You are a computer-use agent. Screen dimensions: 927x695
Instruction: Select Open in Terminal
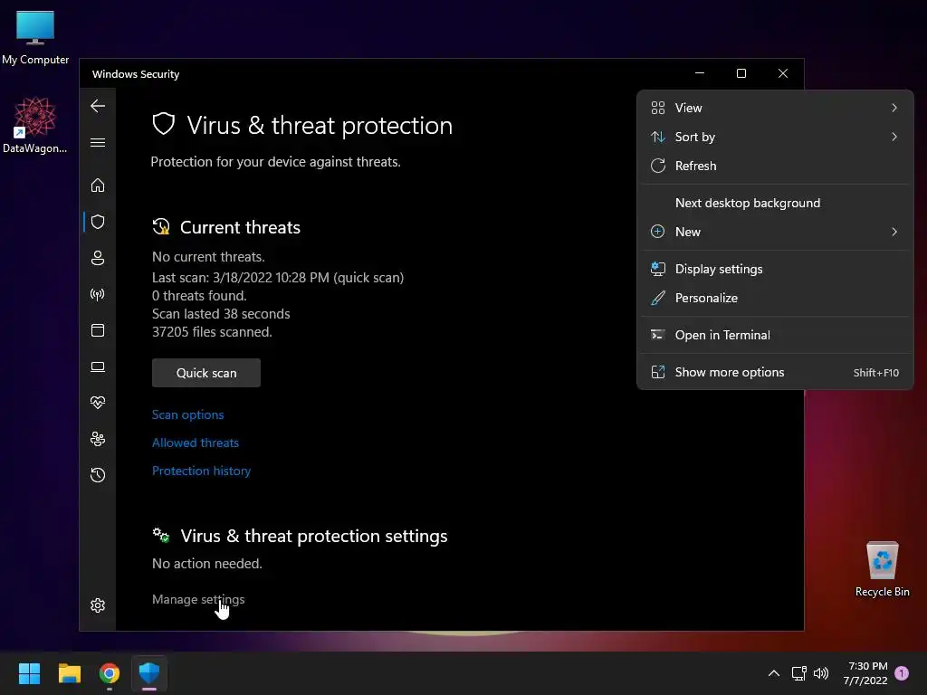pyautogui.click(x=775, y=335)
